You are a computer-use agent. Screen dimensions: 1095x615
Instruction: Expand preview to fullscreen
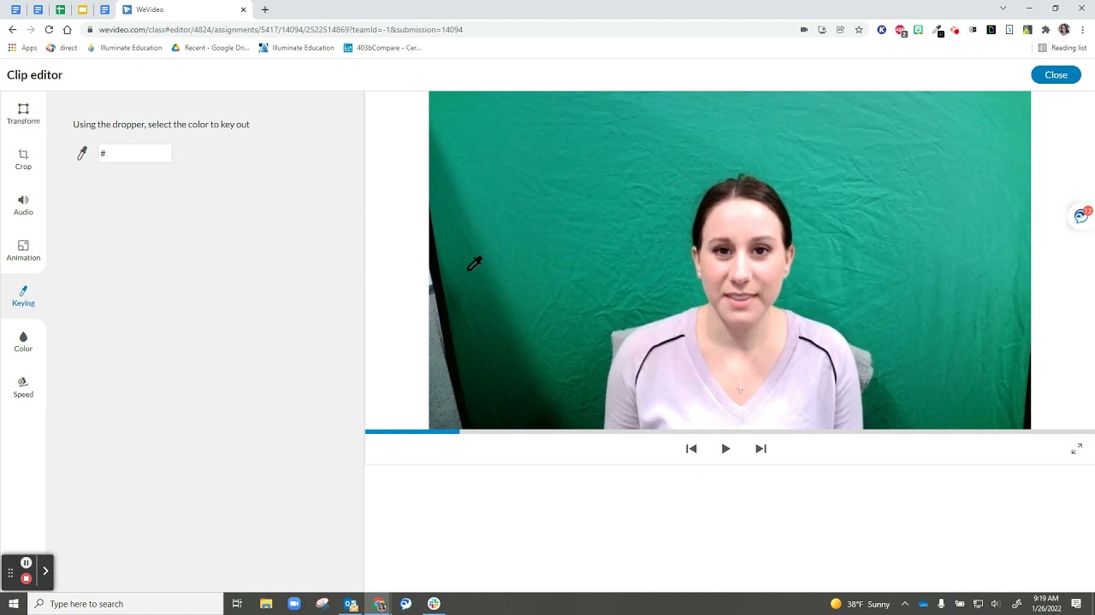[x=1076, y=448]
